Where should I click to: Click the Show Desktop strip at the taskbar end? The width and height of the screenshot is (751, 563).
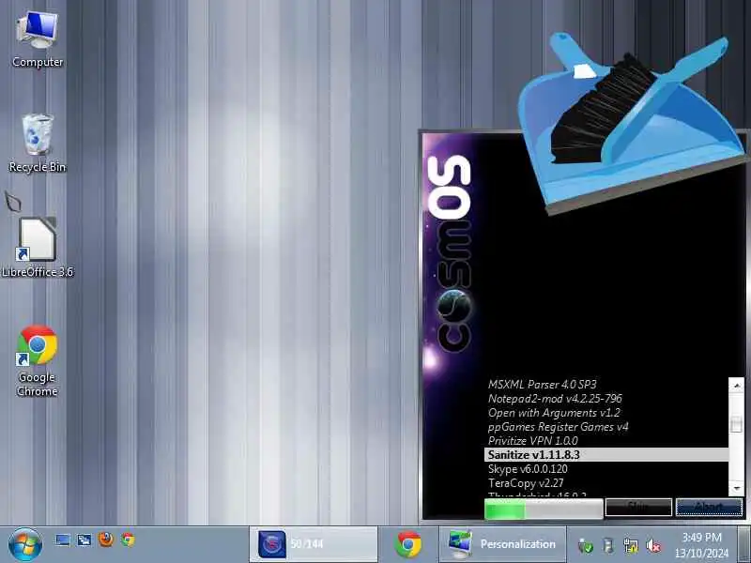tap(743, 544)
